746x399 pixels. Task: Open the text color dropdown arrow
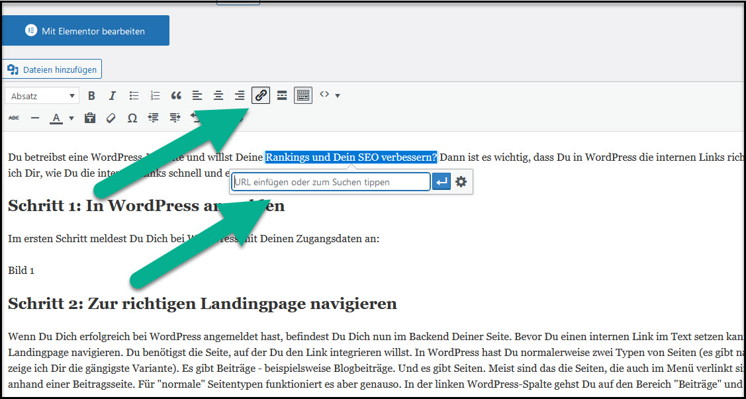pyautogui.click(x=71, y=118)
